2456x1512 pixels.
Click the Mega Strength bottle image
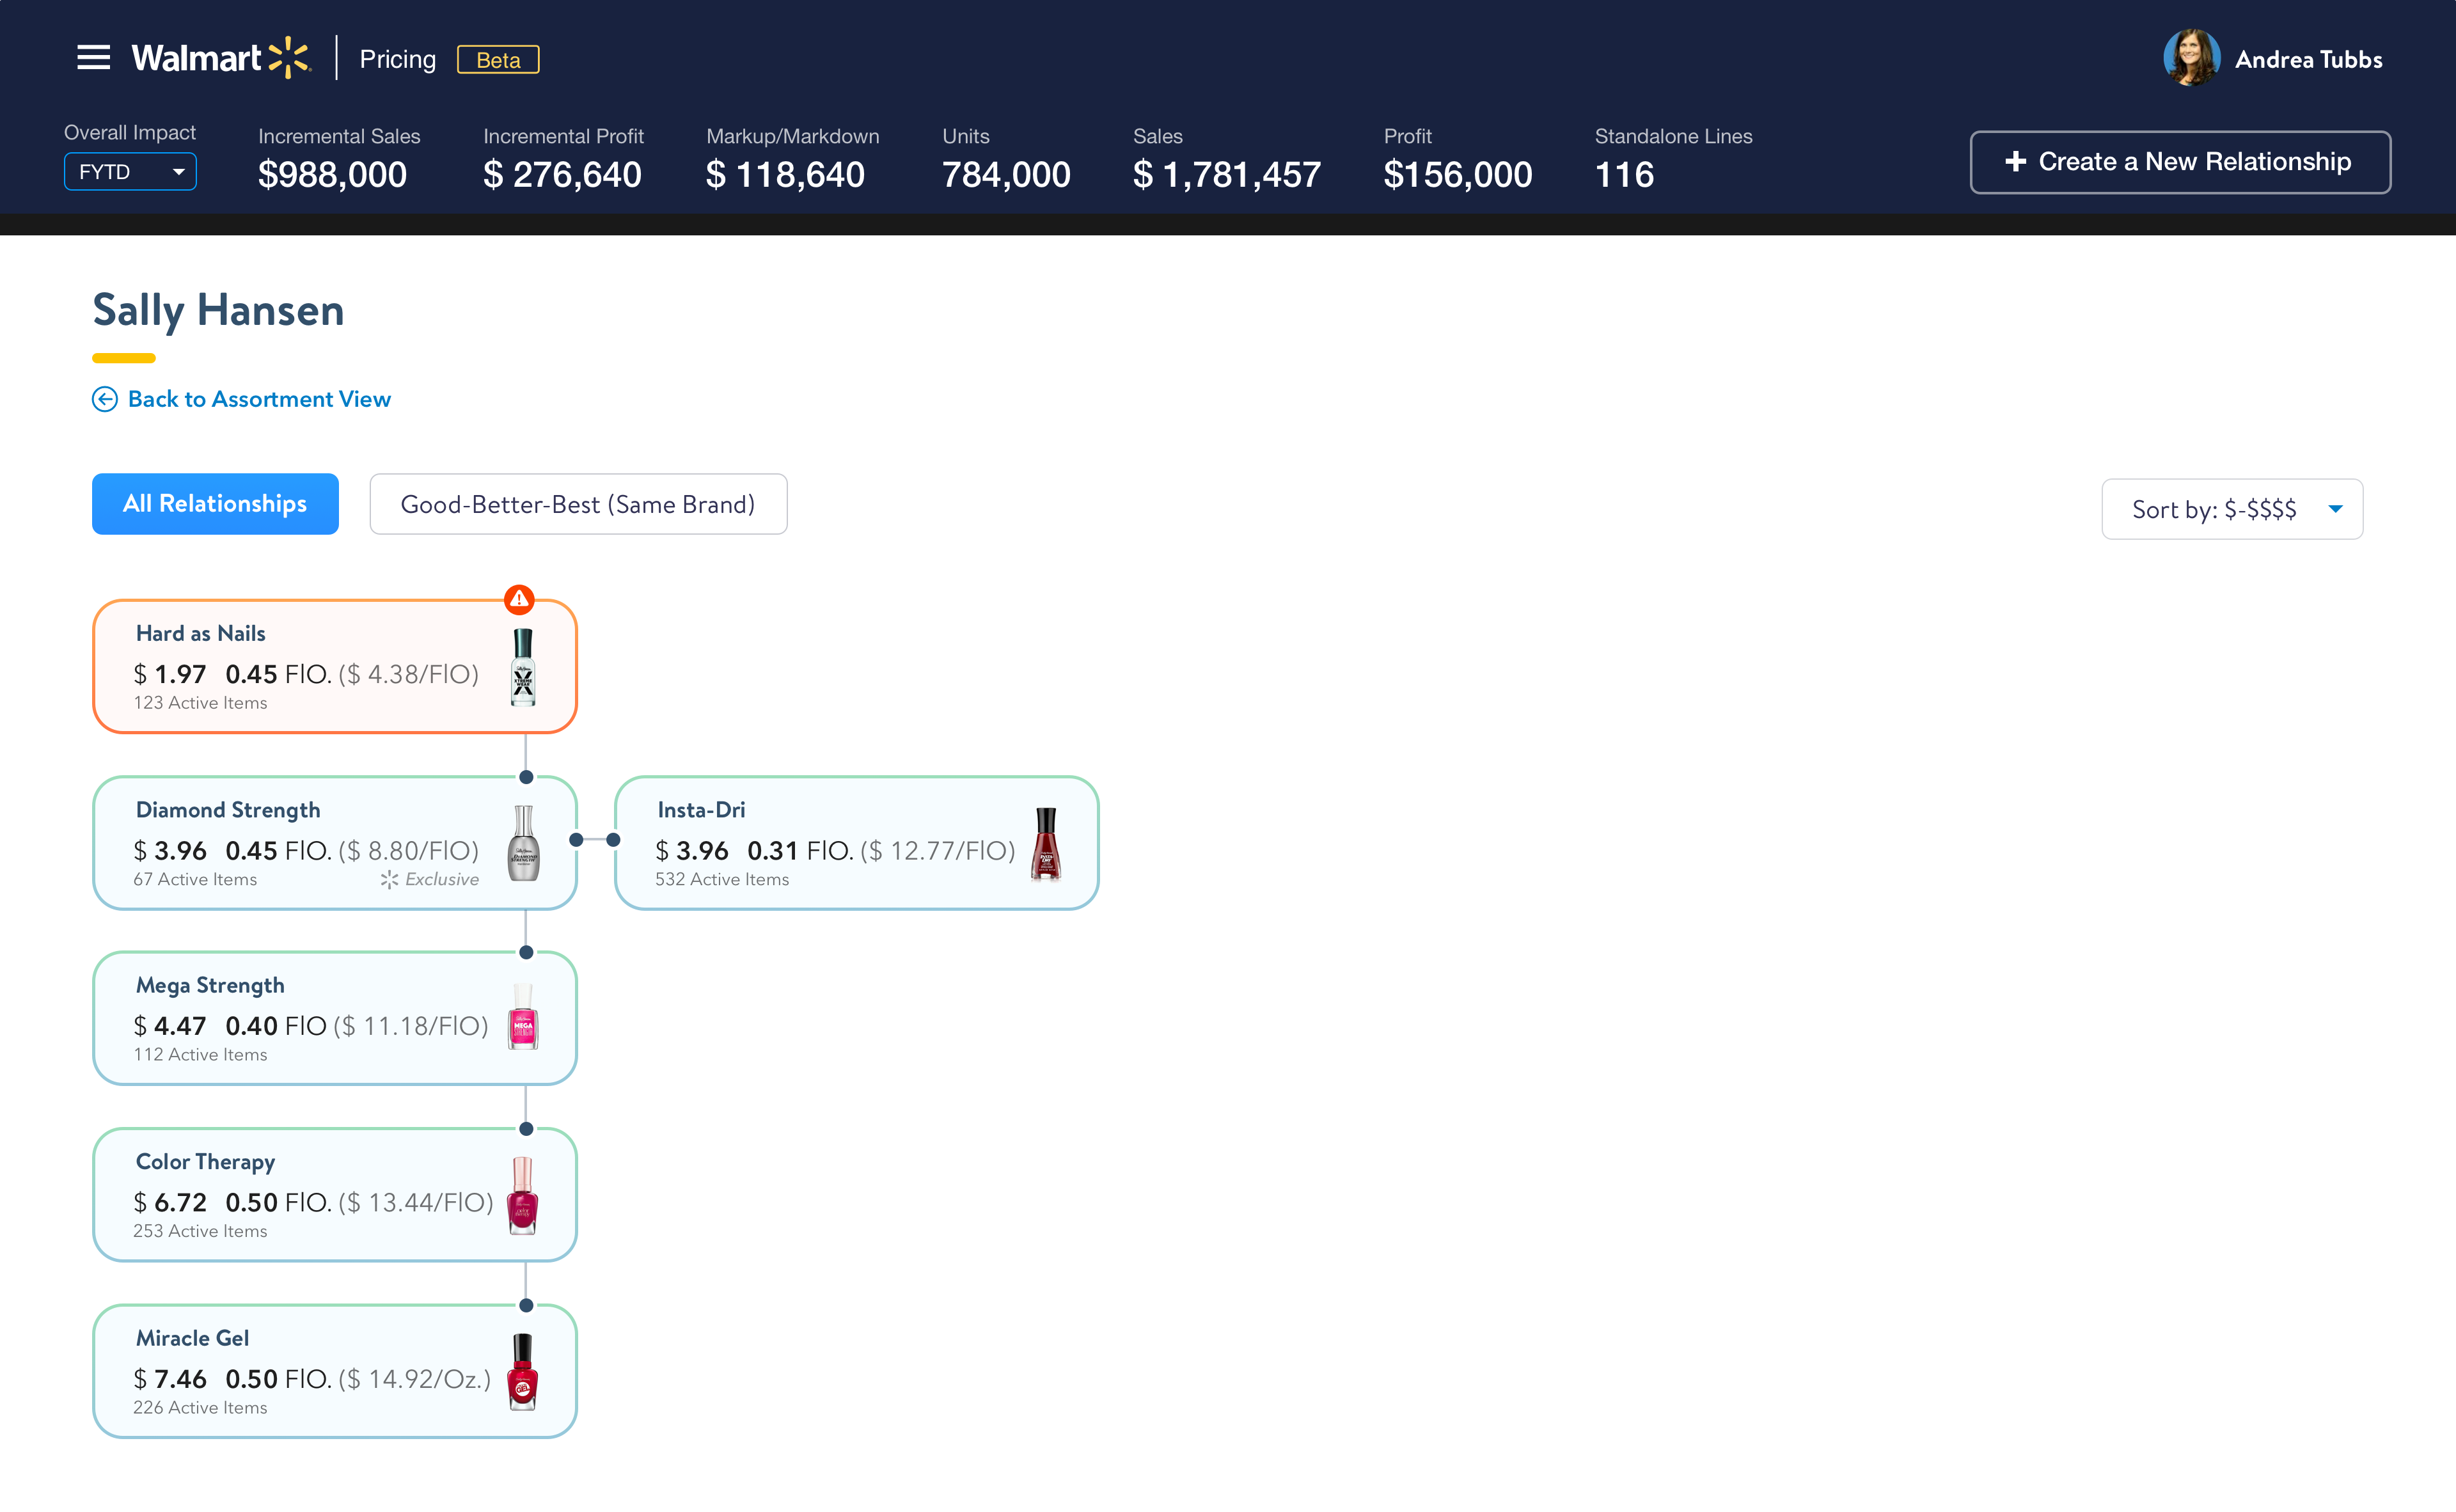[523, 1017]
